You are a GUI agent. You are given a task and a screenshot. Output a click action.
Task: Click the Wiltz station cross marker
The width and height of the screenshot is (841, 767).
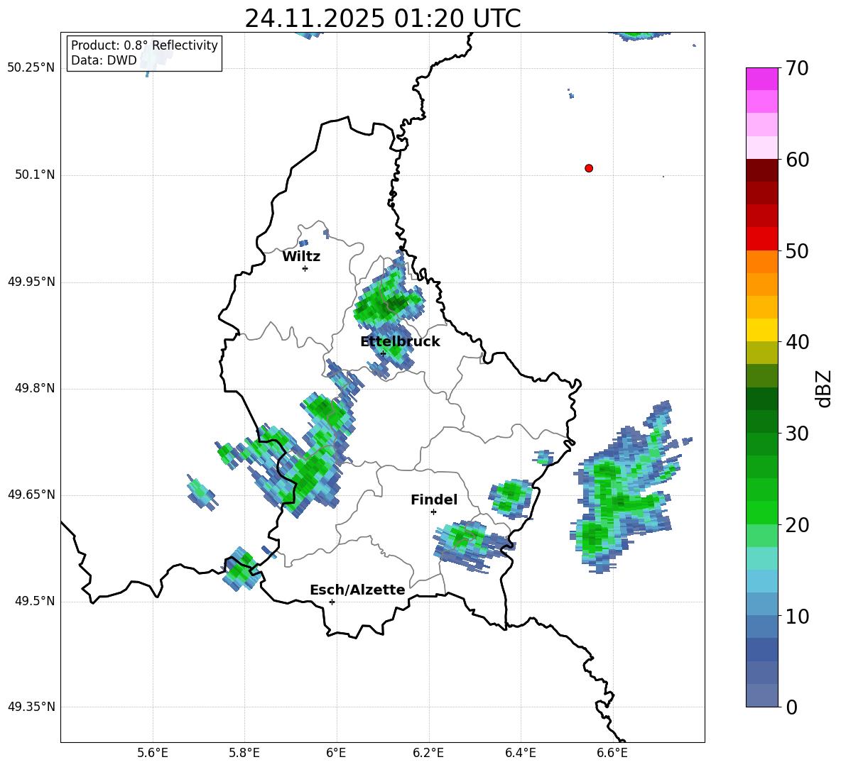tap(305, 268)
